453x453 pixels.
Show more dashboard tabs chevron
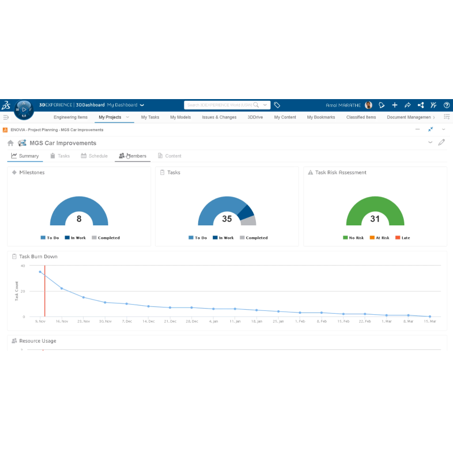pyautogui.click(x=434, y=117)
